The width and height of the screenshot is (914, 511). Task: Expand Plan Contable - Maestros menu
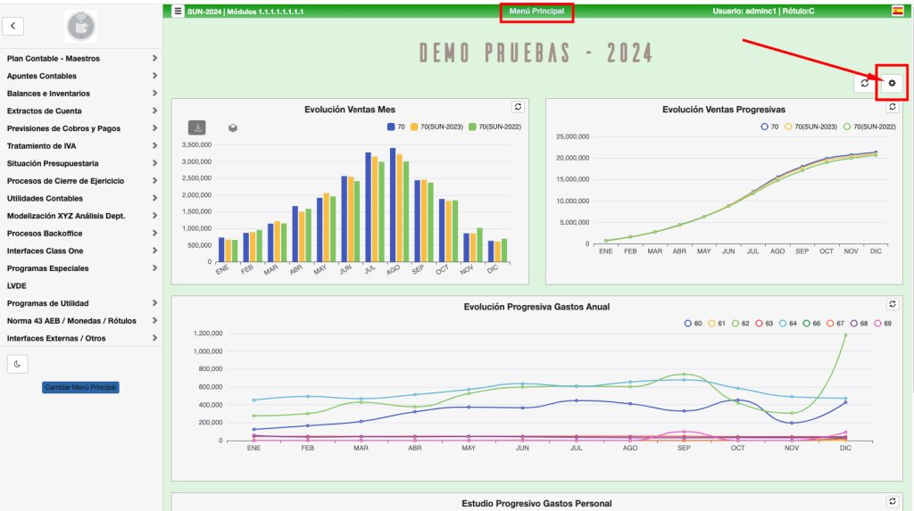point(80,59)
